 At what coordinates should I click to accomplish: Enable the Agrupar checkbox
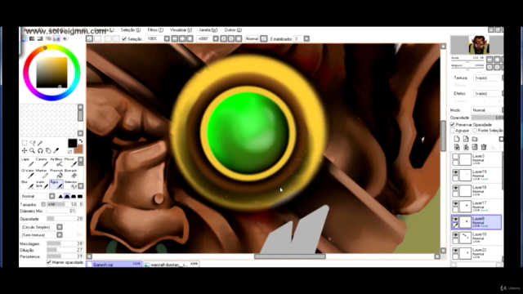click(x=453, y=131)
